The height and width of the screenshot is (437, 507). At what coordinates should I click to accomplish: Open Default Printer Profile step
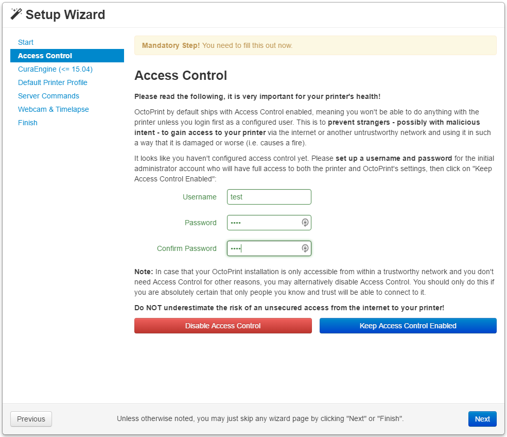pyautogui.click(x=53, y=82)
